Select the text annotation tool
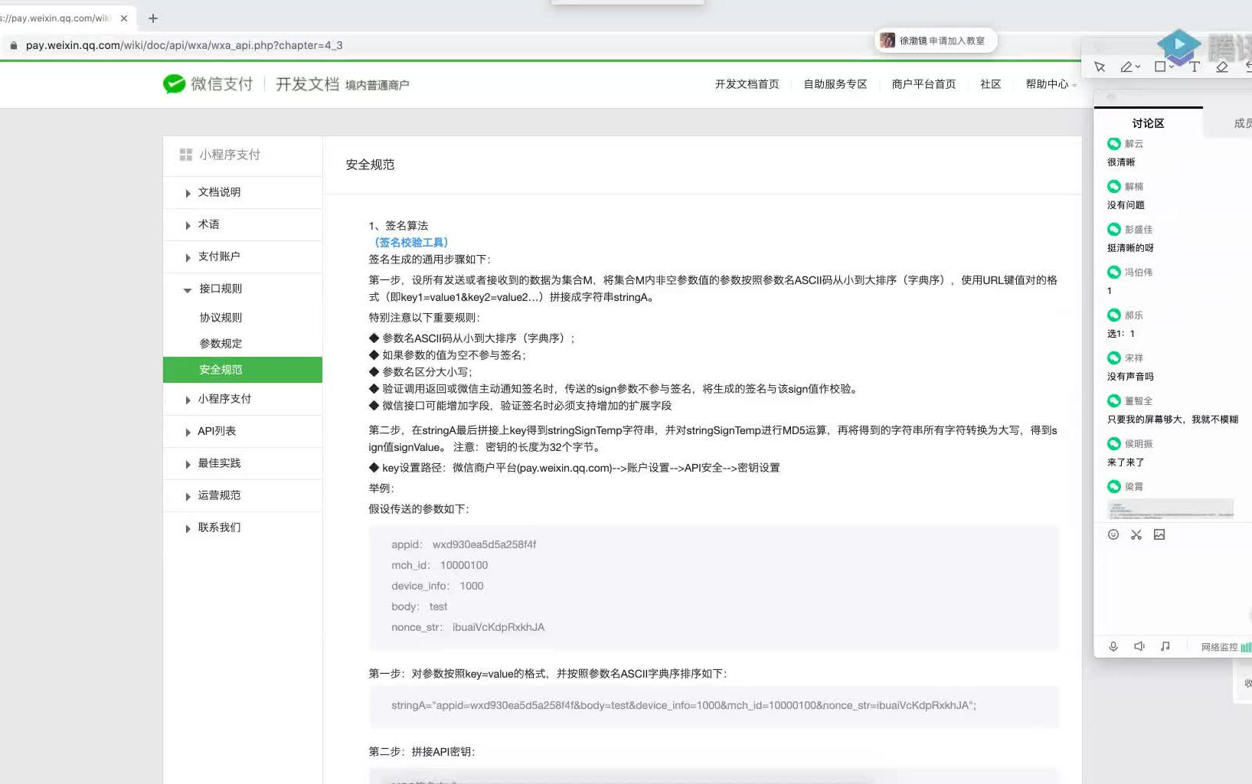 pyautogui.click(x=1193, y=67)
